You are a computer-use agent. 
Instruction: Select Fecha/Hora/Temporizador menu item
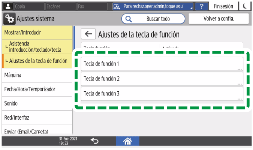[x=37, y=89]
